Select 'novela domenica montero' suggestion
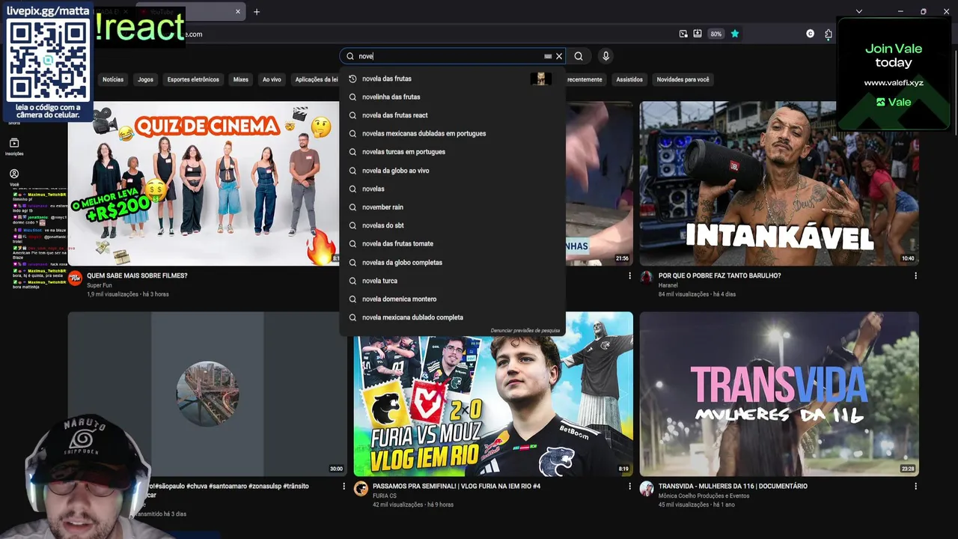Image resolution: width=958 pixels, height=539 pixels. pos(452,299)
